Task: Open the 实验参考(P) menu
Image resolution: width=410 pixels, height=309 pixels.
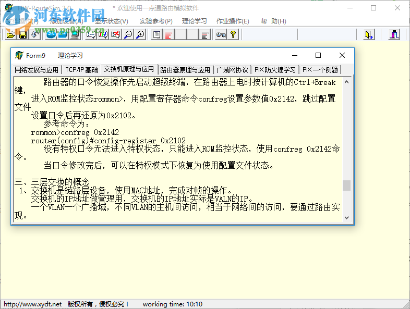Action: 156,21
